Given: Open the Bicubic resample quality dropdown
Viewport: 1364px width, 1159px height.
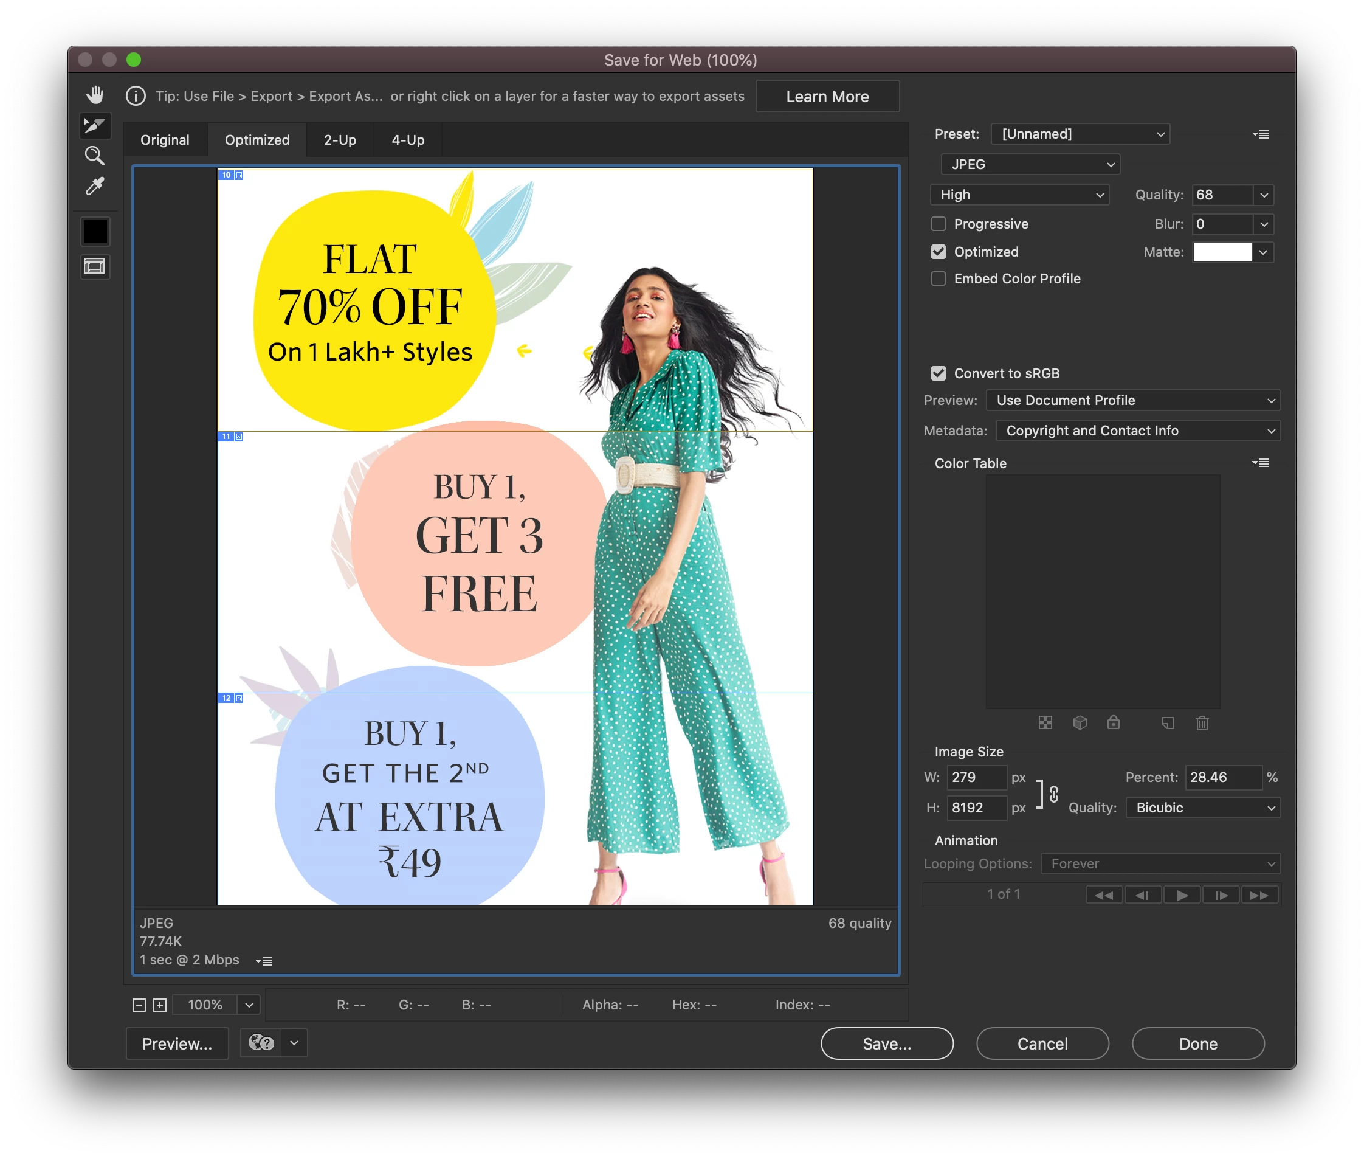Looking at the screenshot, I should [1202, 808].
